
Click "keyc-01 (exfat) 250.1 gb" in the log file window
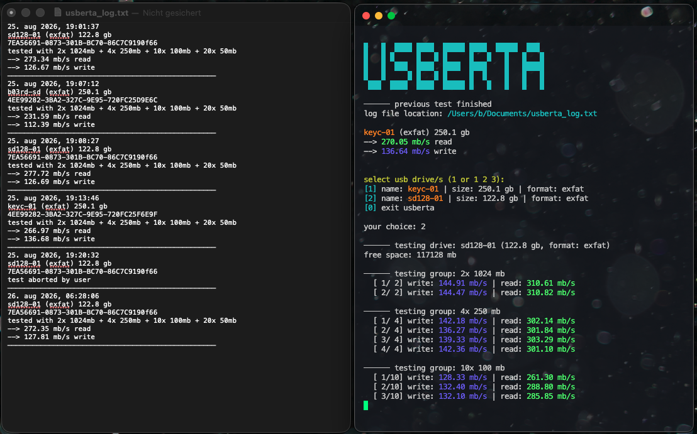[57, 207]
